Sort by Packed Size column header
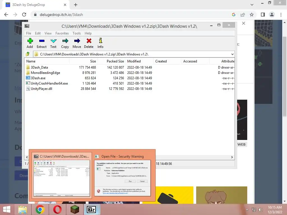The width and height of the screenshot is (287, 215). tap(111, 61)
